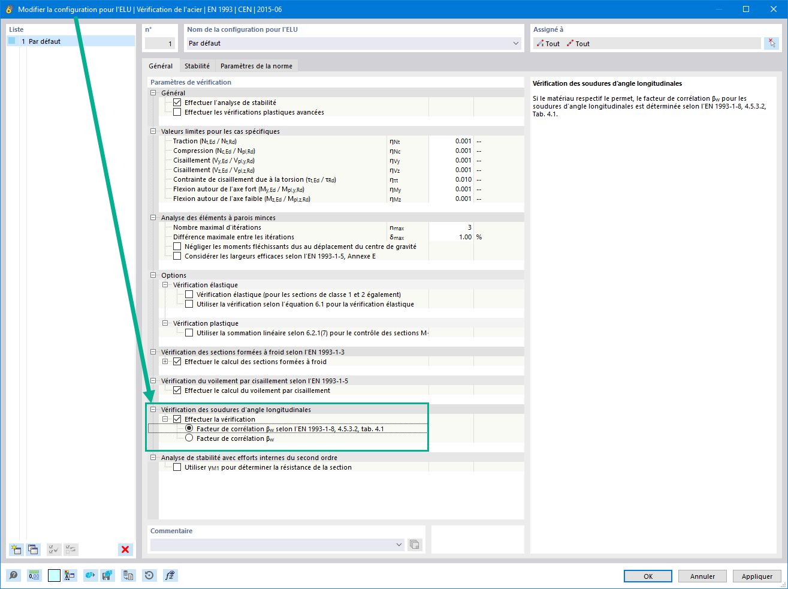Collapse 'Analyse de stabilité avec efforts internes' group
Screen dimensions: 788x589
point(153,458)
